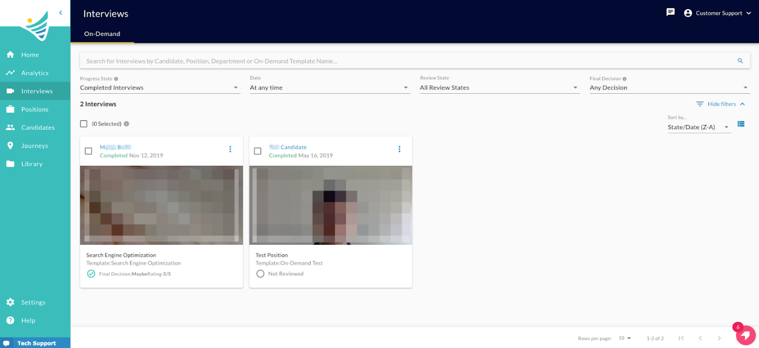The width and height of the screenshot is (759, 348).
Task: Open Journeys in the sidebar menu
Action: [x=35, y=146]
